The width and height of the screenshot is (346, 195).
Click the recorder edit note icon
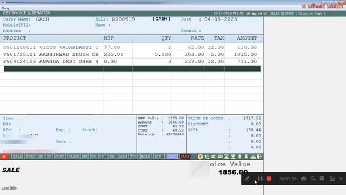click(x=332, y=179)
